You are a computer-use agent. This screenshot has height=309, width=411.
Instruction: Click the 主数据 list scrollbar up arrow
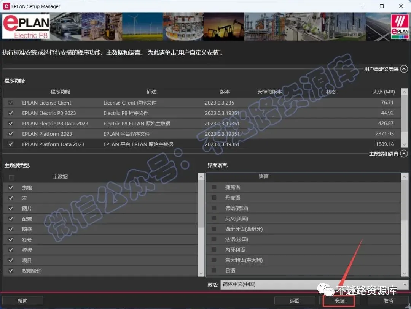[x=201, y=177]
